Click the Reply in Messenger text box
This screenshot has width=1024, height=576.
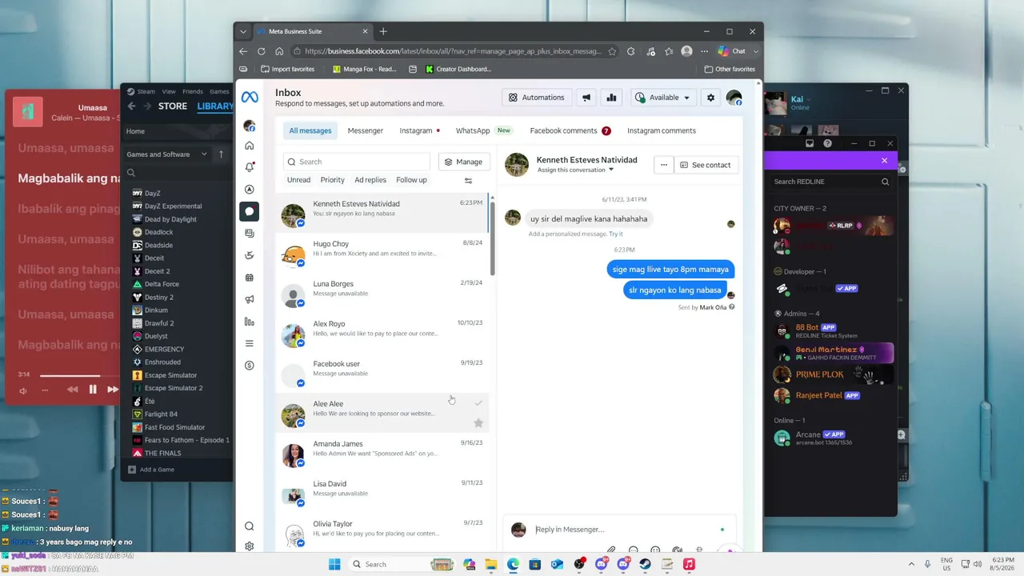click(x=623, y=530)
